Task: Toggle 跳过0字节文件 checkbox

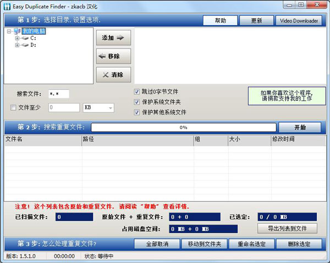Action: pos(137,91)
